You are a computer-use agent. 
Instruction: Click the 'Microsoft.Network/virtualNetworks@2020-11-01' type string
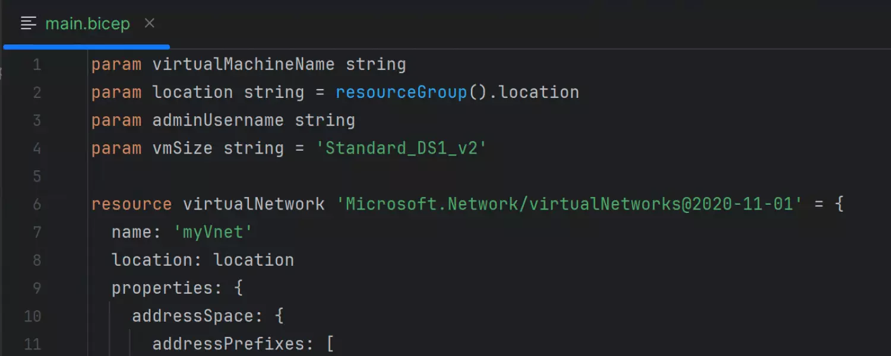pyautogui.click(x=569, y=205)
